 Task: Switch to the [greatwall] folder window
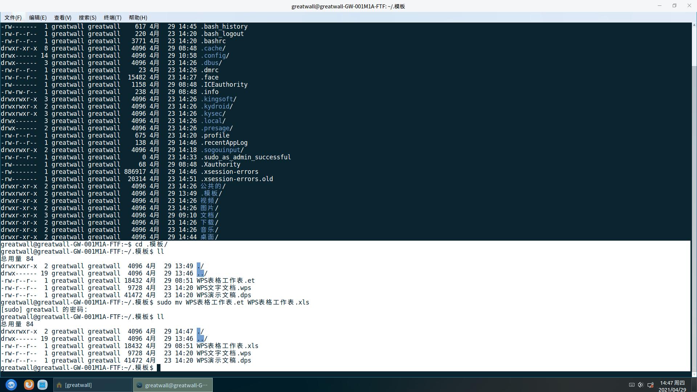(x=93, y=385)
